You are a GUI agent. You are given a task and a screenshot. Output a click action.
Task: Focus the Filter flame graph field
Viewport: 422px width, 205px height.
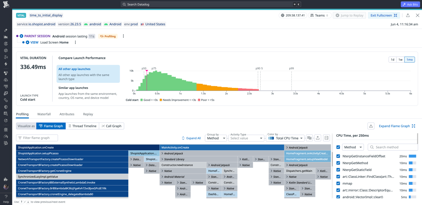37,138
